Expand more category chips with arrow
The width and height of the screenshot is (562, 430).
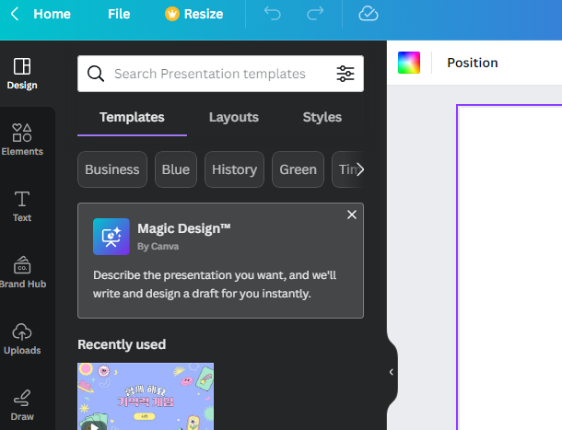[x=360, y=169]
